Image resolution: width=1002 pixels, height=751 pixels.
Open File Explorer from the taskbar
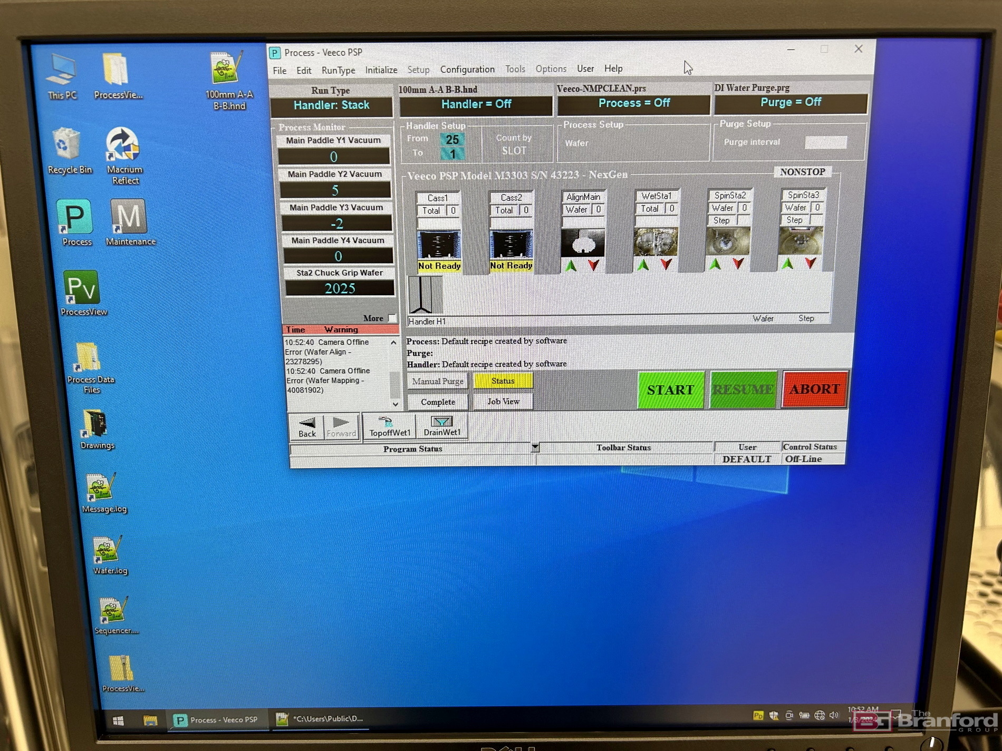click(x=150, y=720)
